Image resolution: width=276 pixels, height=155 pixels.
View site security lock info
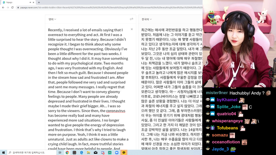[x=18, y=8]
